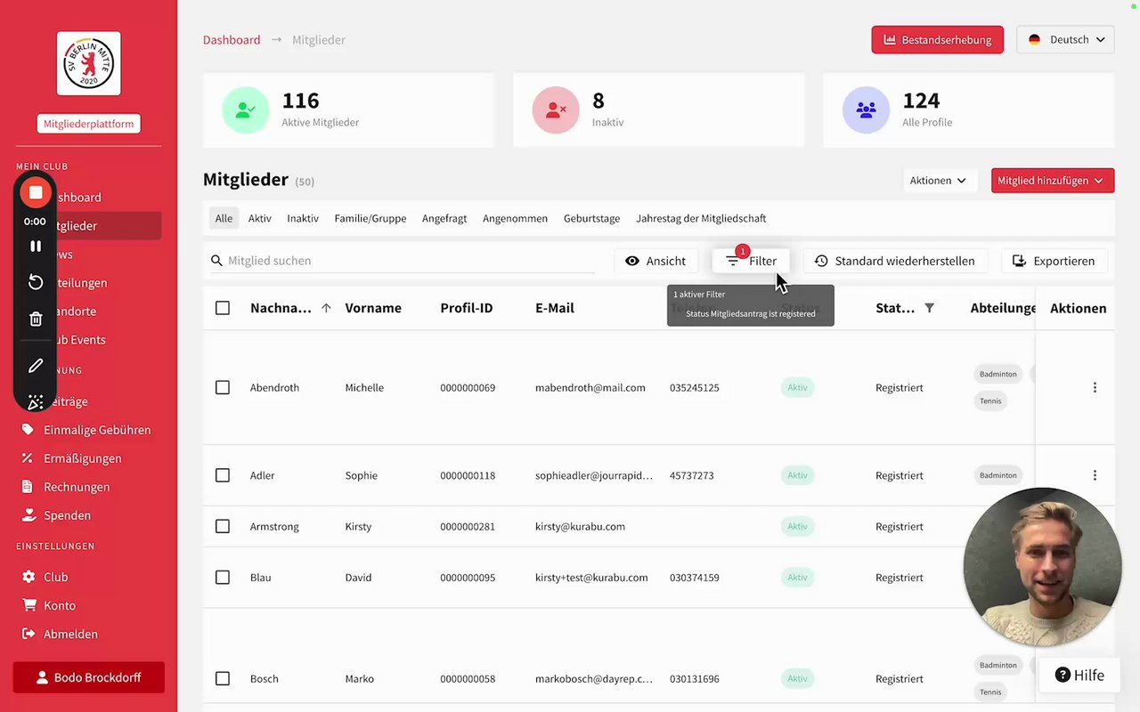Click the green active members icon
The height and width of the screenshot is (712, 1140).
coord(245,110)
